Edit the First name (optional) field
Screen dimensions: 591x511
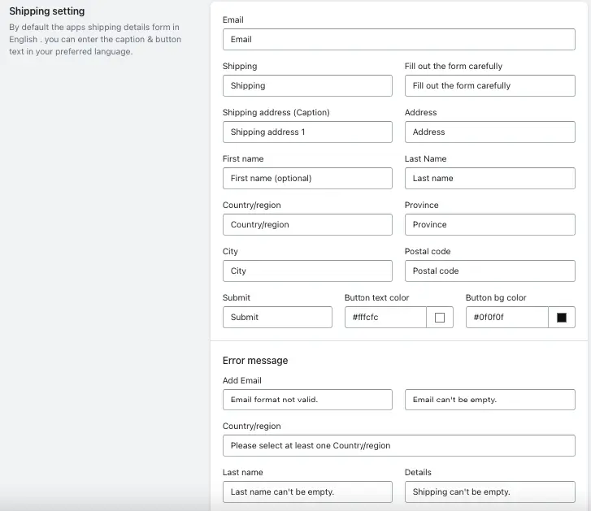coord(307,179)
